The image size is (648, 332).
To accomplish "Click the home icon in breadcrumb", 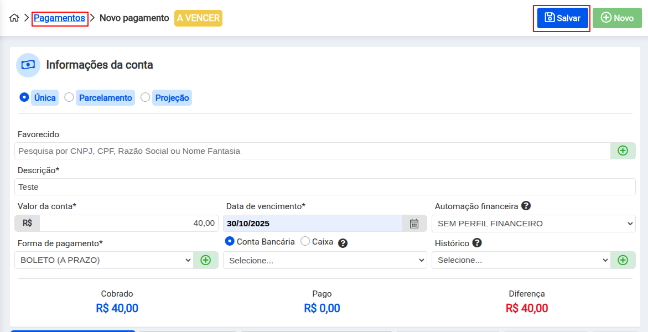I will point(14,18).
